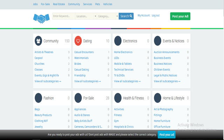Open the Appliances subcategory
This screenshot has width=224, height=140.
point(80,109)
